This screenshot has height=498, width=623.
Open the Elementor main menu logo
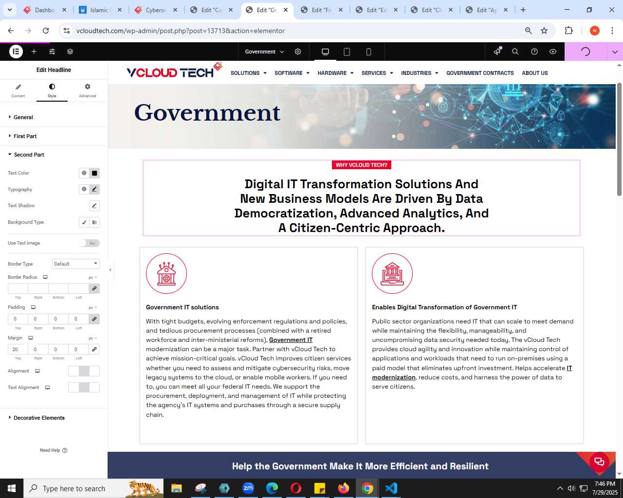tap(16, 52)
